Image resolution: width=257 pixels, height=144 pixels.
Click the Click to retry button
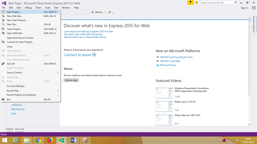tap(71, 80)
